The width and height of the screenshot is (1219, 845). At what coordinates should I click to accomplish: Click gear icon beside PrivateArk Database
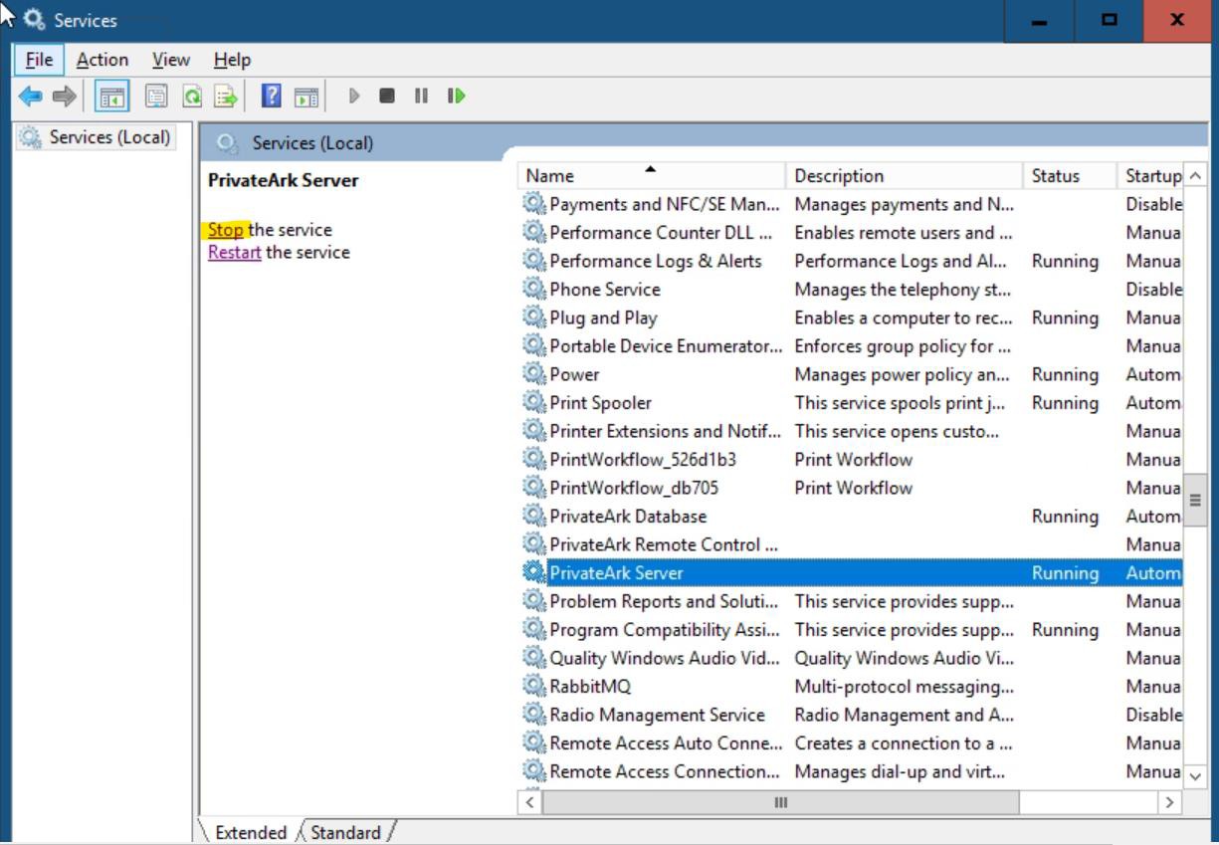coord(534,516)
